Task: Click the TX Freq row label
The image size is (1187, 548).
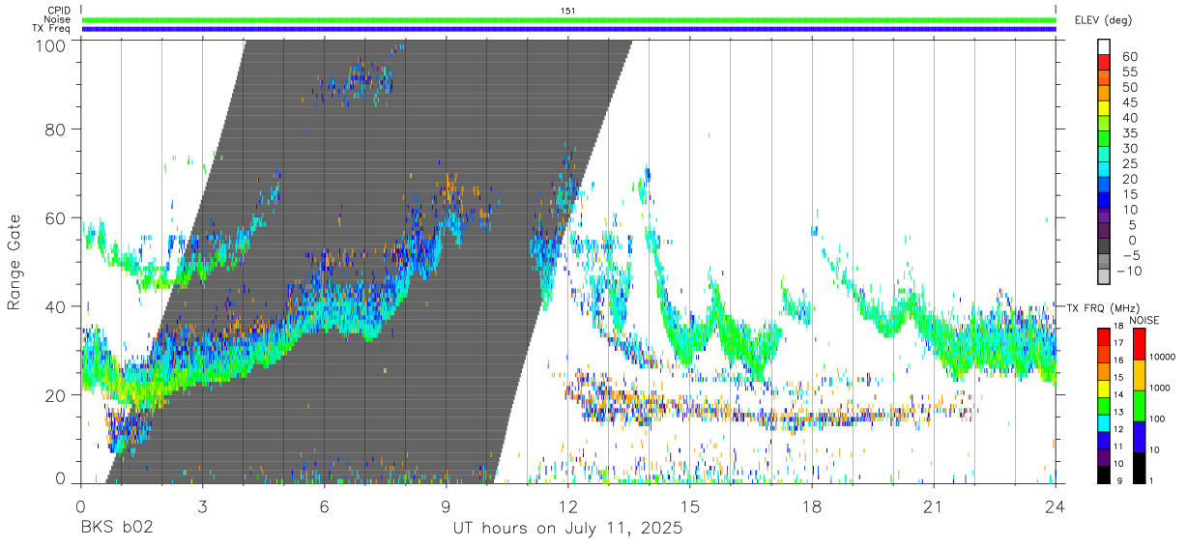Action: (50, 29)
